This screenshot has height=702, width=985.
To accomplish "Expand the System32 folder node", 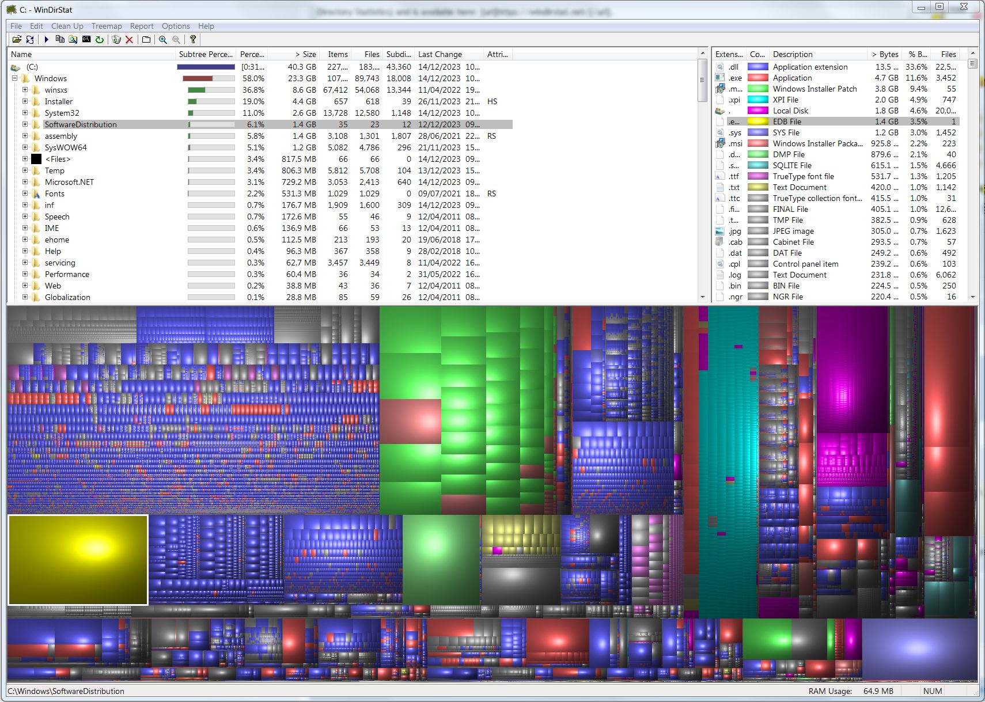I will click(x=25, y=113).
